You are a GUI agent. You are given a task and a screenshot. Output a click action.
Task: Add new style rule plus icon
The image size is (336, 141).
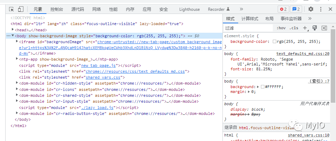click(x=305, y=28)
